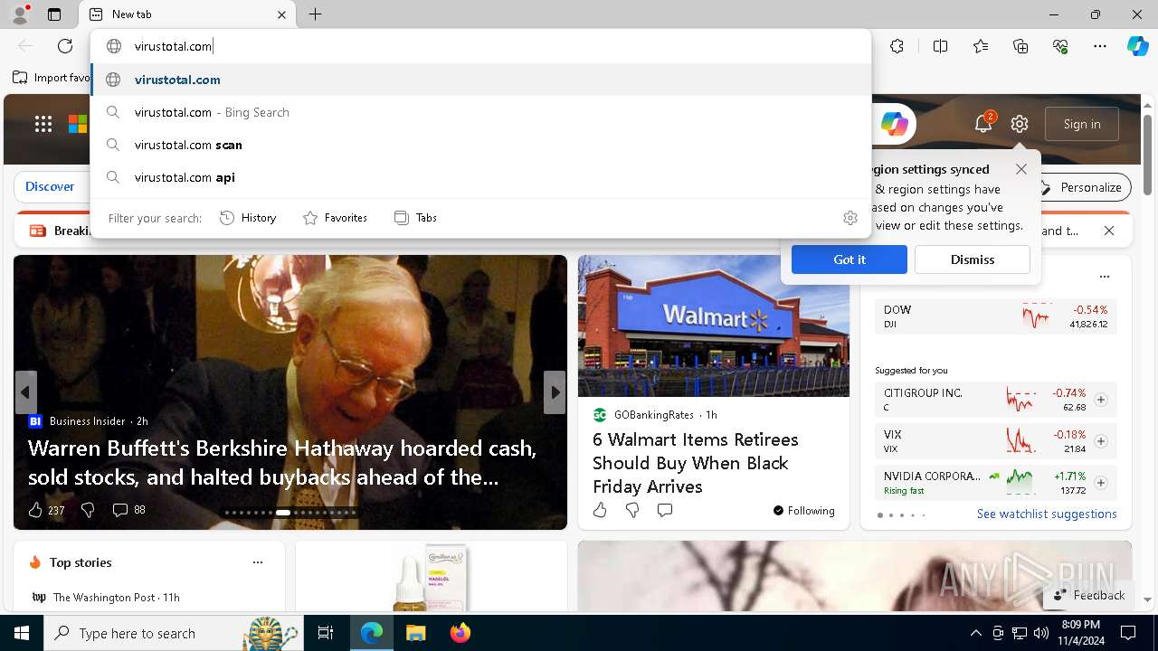Open The Washington Post story source
Viewport: 1158px width, 651px height.
pos(106,597)
